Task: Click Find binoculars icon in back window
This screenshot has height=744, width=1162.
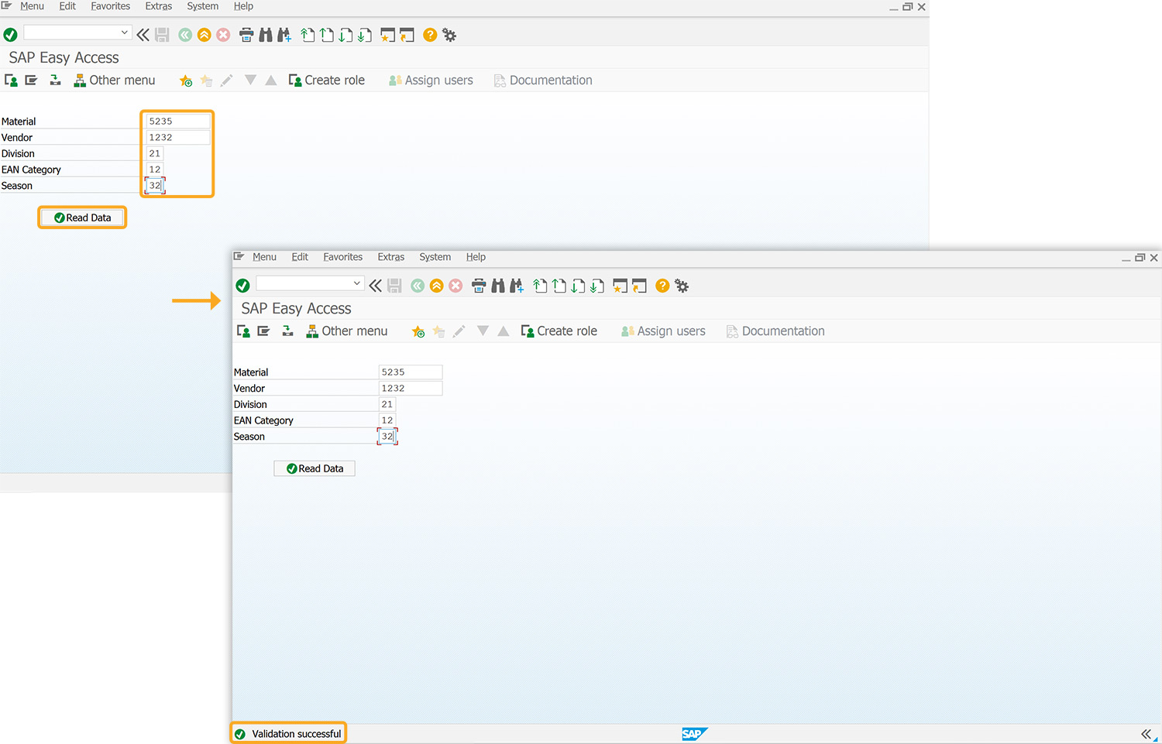Action: 266,35
